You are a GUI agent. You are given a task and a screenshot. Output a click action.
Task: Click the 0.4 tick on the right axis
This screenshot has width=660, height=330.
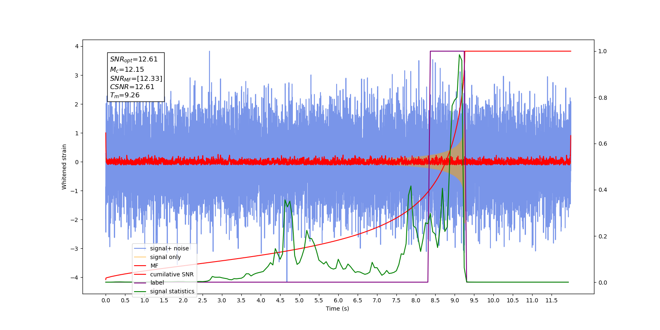pyautogui.click(x=603, y=190)
